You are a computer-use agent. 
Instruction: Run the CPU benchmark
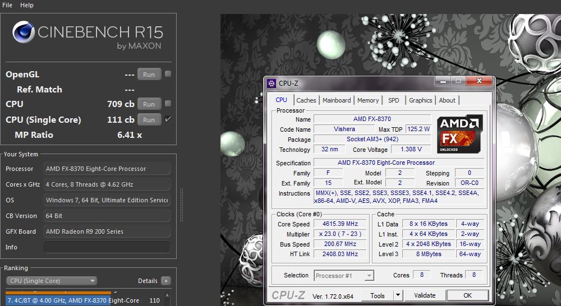coord(149,104)
